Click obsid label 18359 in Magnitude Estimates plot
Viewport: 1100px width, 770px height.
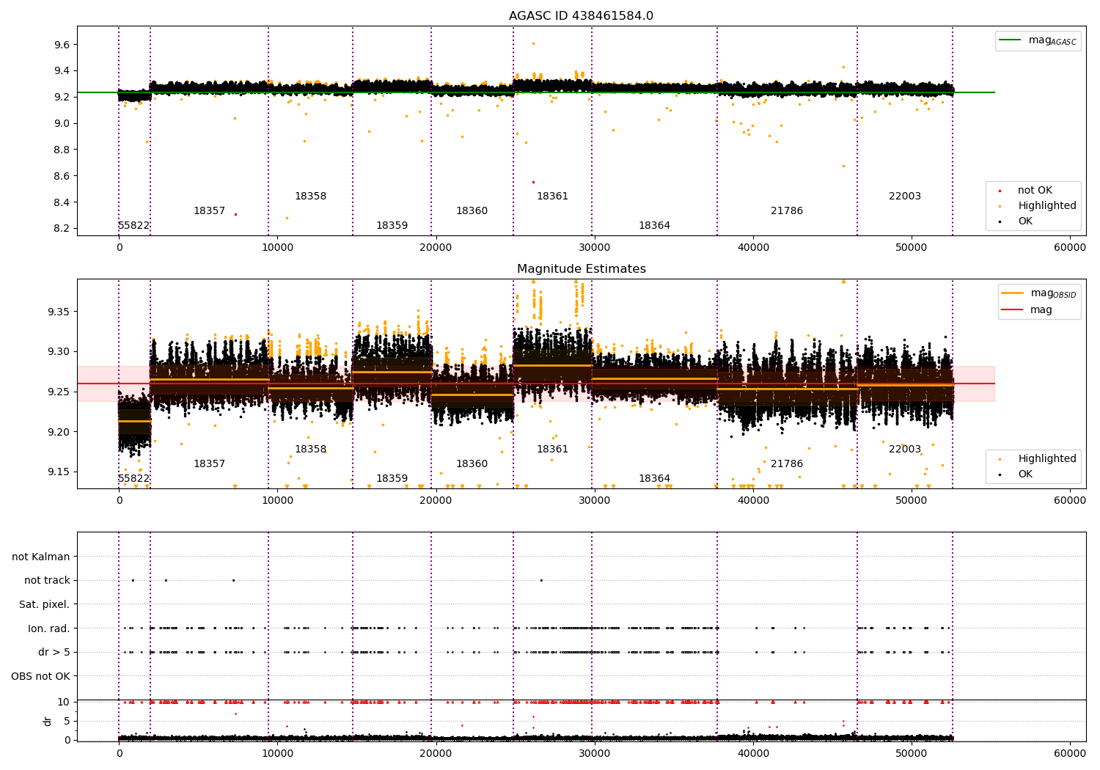coord(392,479)
